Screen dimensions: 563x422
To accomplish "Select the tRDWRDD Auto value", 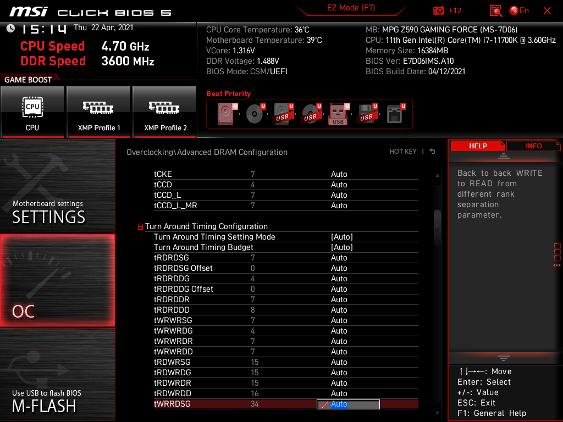I will pyautogui.click(x=339, y=393).
